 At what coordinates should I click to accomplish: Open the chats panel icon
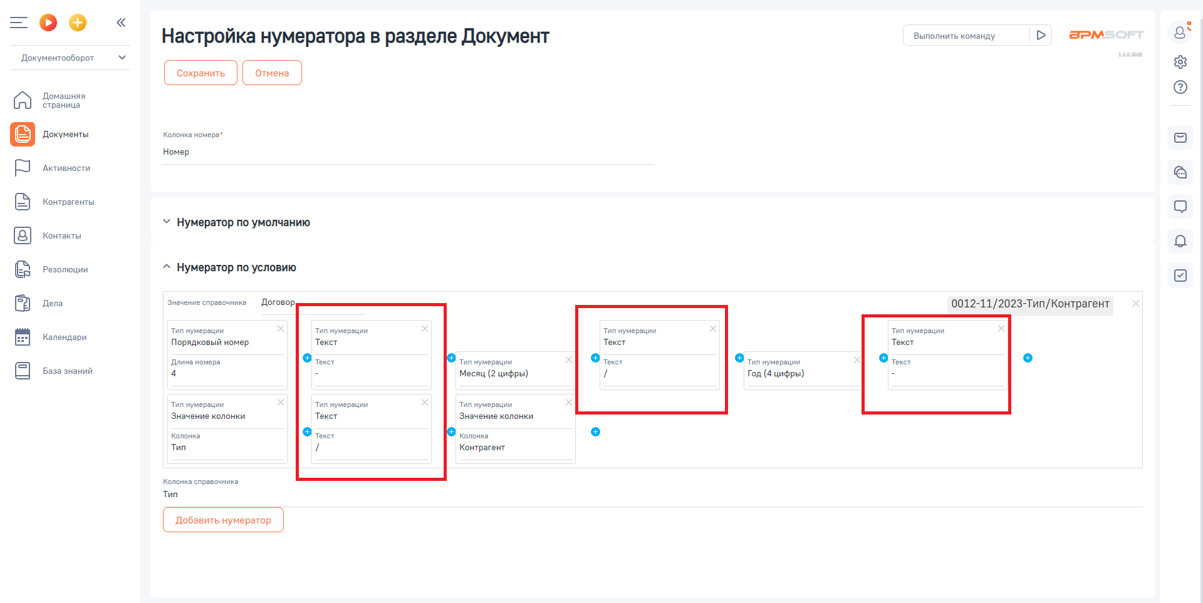(1180, 172)
